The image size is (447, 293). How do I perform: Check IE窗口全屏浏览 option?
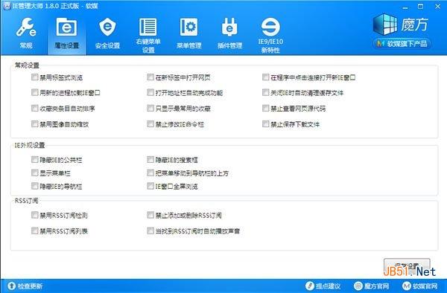[x=150, y=186]
